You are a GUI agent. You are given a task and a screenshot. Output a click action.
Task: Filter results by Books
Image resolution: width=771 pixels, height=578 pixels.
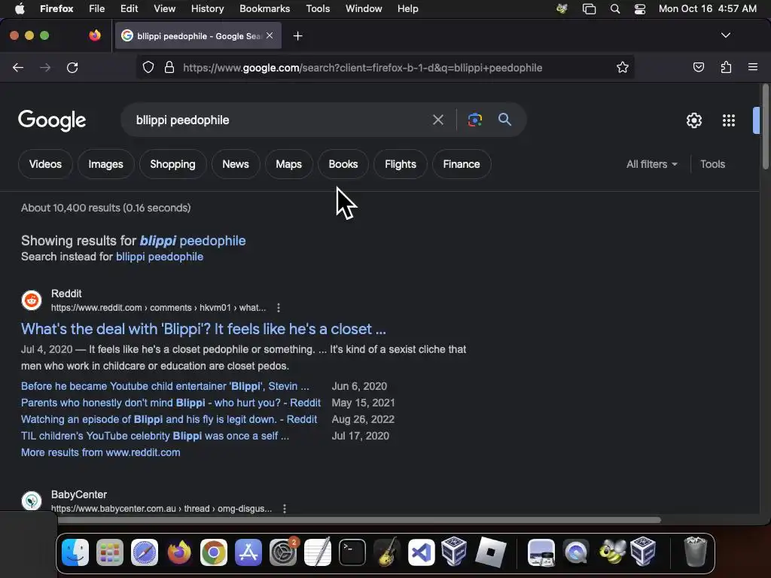tap(343, 164)
